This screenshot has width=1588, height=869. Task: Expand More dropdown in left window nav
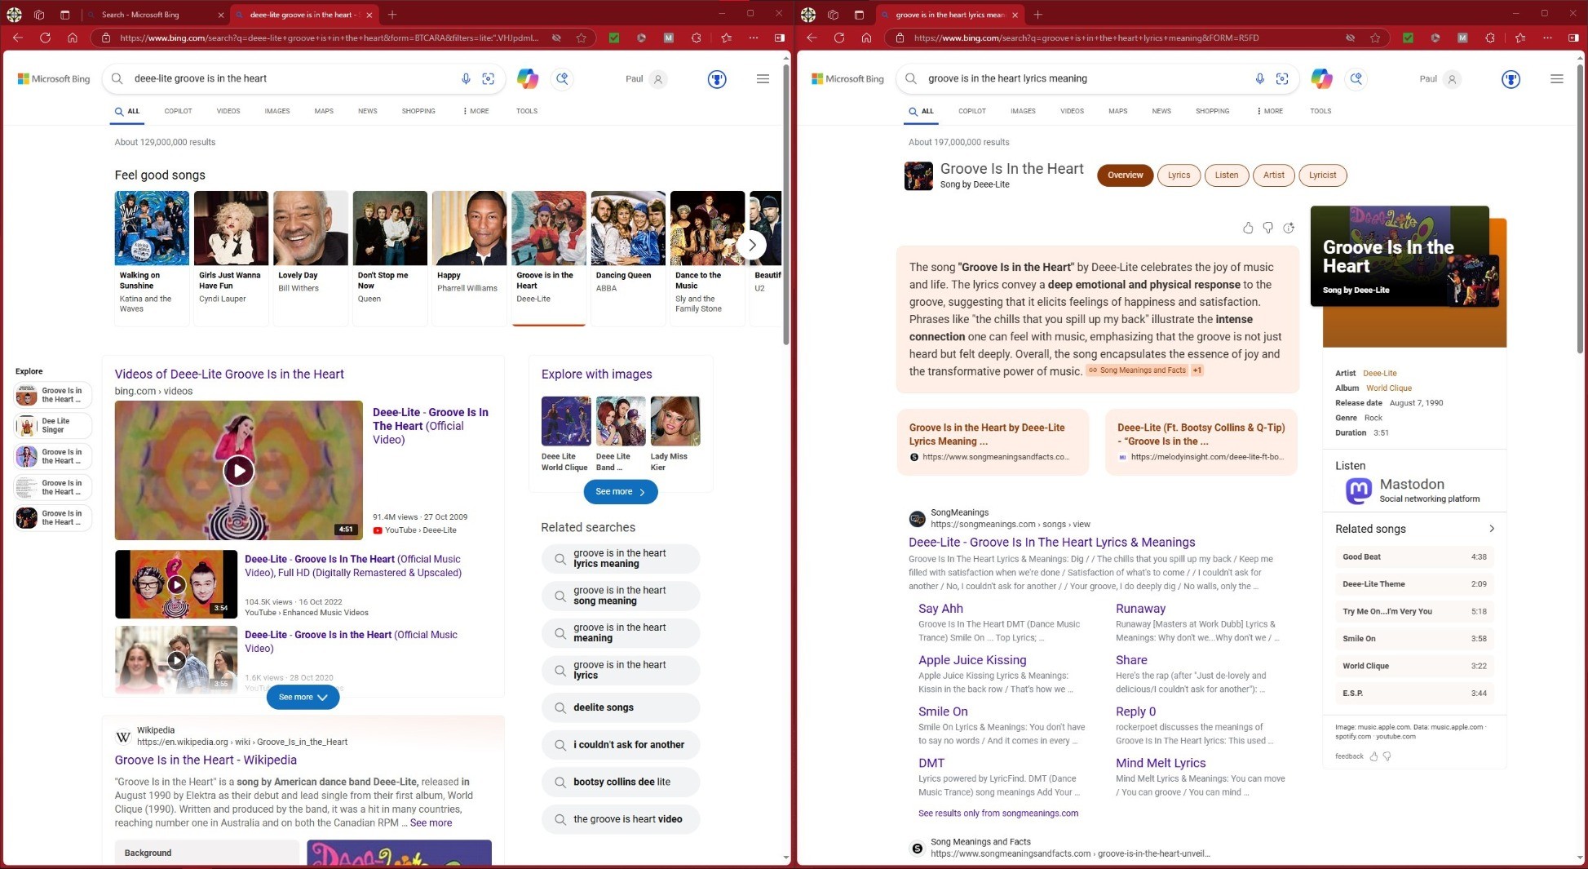click(476, 111)
